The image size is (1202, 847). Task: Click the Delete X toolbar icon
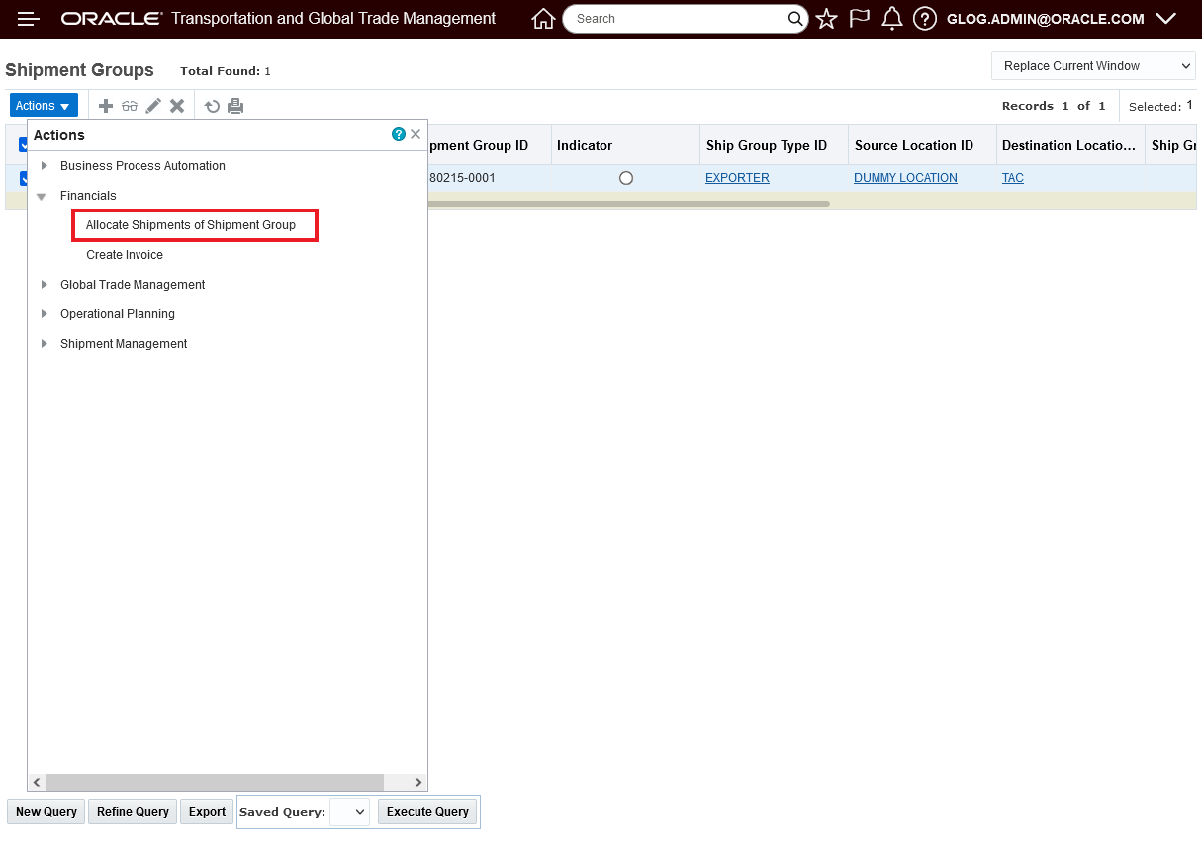177,106
